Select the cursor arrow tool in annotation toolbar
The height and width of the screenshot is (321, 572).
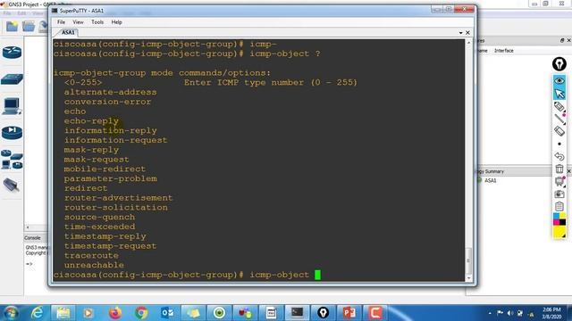point(559,94)
